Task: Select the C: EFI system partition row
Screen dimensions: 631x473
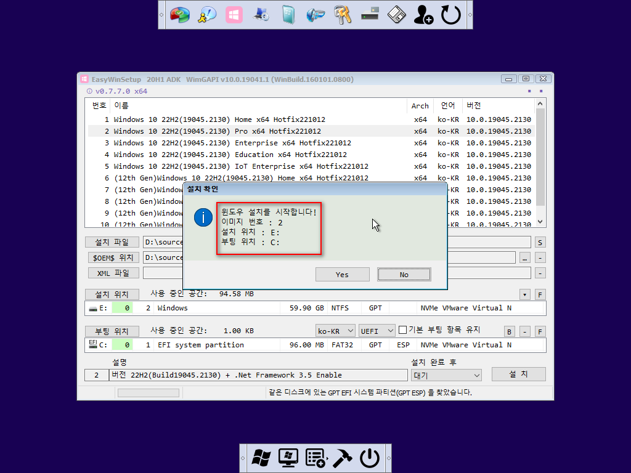Action: [315, 345]
